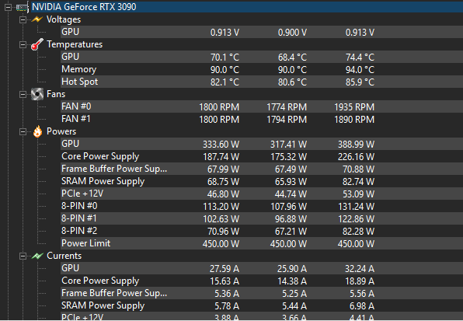Viewport: 463px width, 321px height.
Task: Click the GPU temperature value 70.1 °C
Action: [x=225, y=58]
